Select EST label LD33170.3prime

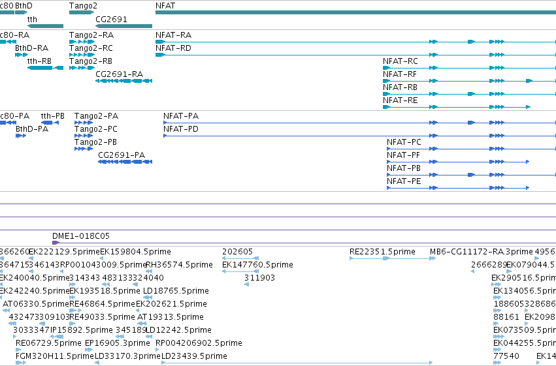click(x=127, y=356)
